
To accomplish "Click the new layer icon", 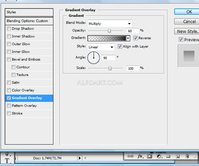I will [178, 156].
